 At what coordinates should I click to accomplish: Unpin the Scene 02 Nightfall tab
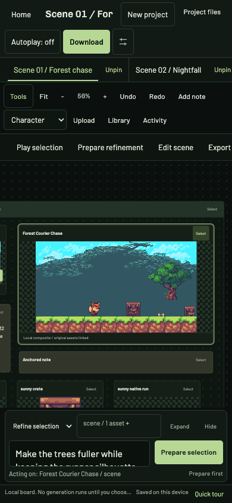(x=222, y=70)
